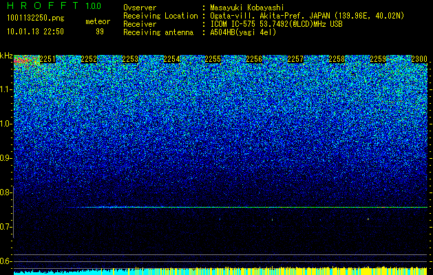The height and width of the screenshot is (275, 433).
Task: Click the 0.6 frequency axis label
Action: click(6, 261)
